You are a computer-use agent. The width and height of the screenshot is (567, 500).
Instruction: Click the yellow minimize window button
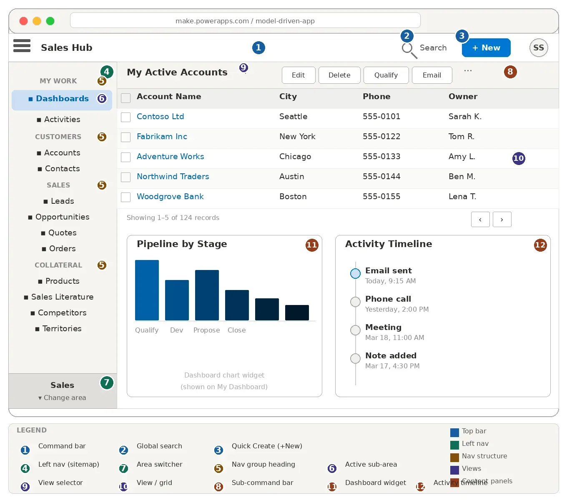click(37, 21)
